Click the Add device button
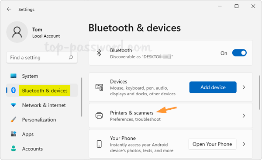Image resolution: width=262 pixels, height=160 pixels. coord(213,87)
